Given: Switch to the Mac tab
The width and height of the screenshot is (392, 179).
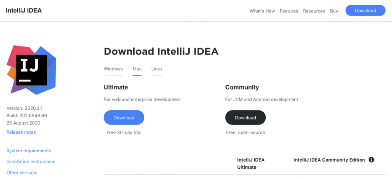Looking at the screenshot, I should (137, 69).
